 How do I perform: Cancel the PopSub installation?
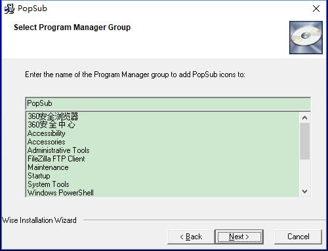(x=298, y=237)
